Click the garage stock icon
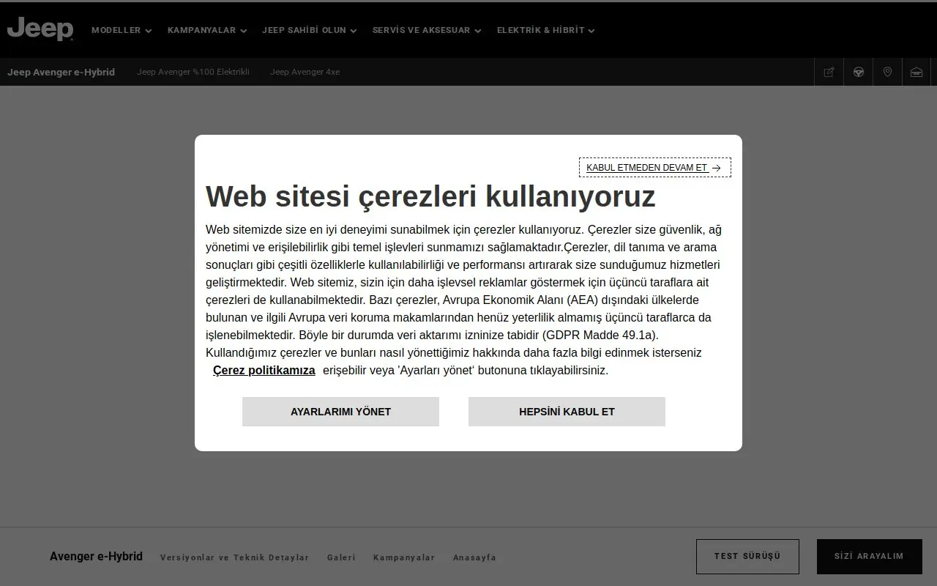 917,72
